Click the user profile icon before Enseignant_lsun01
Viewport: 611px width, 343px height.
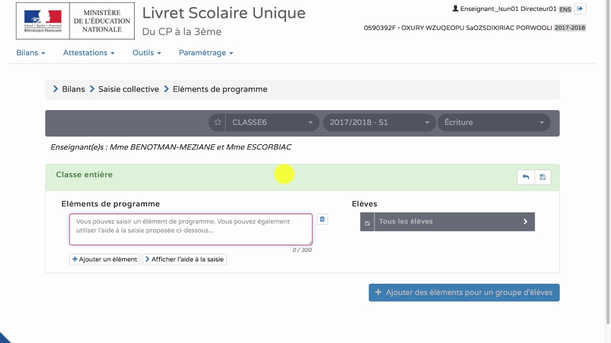[x=455, y=9]
